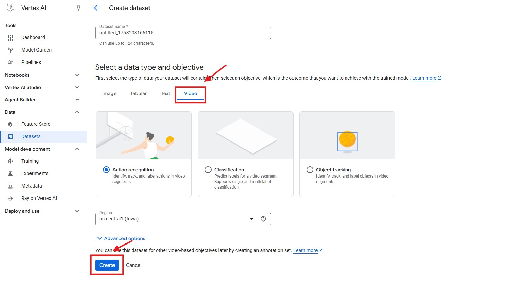Pin the Vertex AI navigation menu

coord(79,8)
